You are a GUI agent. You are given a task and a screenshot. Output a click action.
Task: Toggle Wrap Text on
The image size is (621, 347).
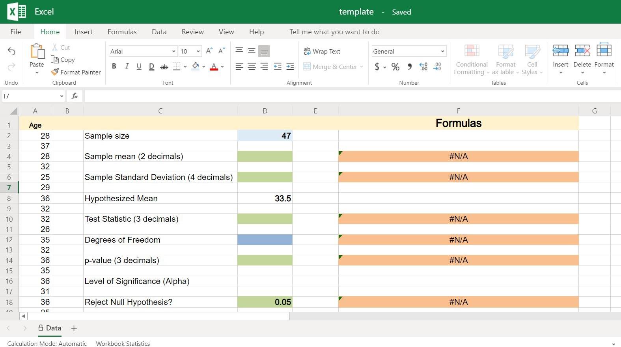click(322, 51)
